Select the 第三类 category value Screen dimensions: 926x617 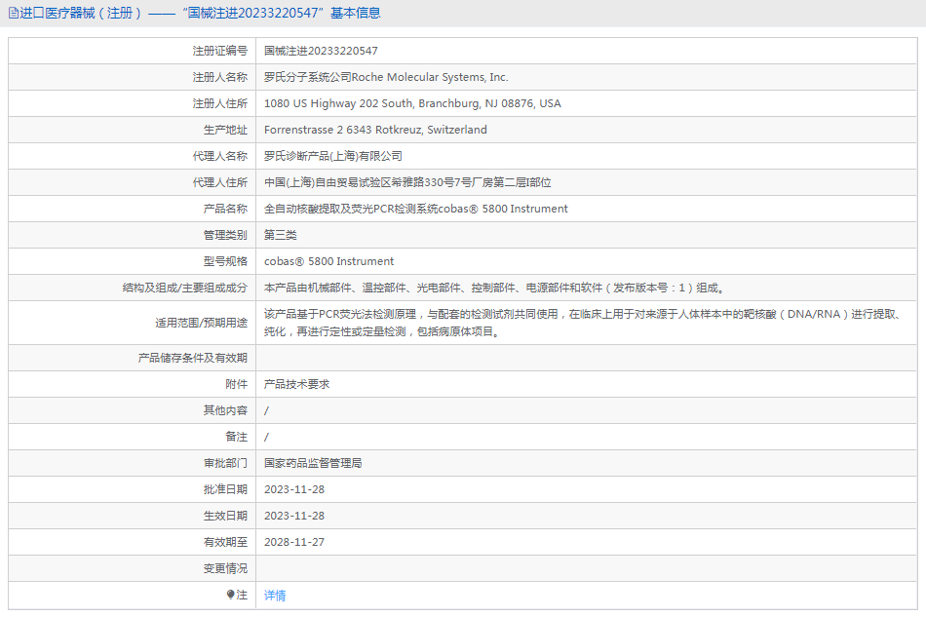tap(281, 235)
